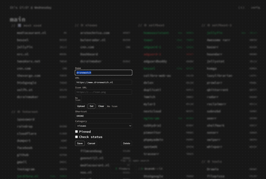This screenshot has width=266, height=179.
Task: Save the dronewatch bookmark
Action: click(80, 143)
